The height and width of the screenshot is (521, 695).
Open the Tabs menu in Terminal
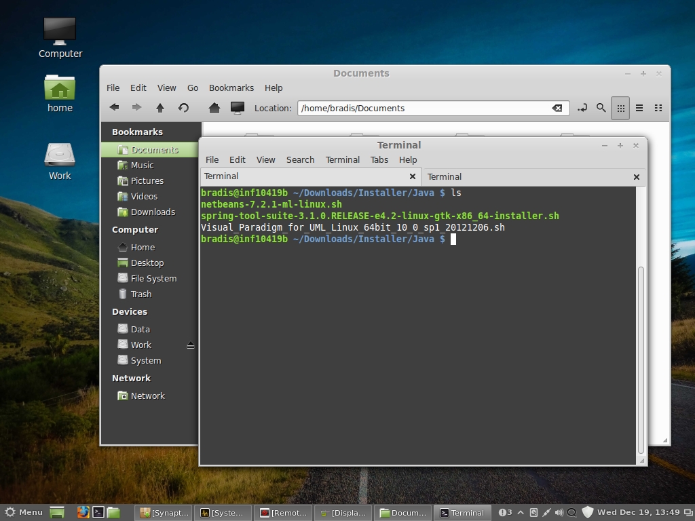coord(379,160)
